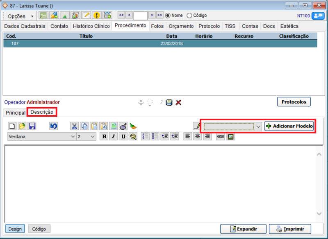Click the record number input field
The height and width of the screenshot is (239, 328).
point(140,16)
